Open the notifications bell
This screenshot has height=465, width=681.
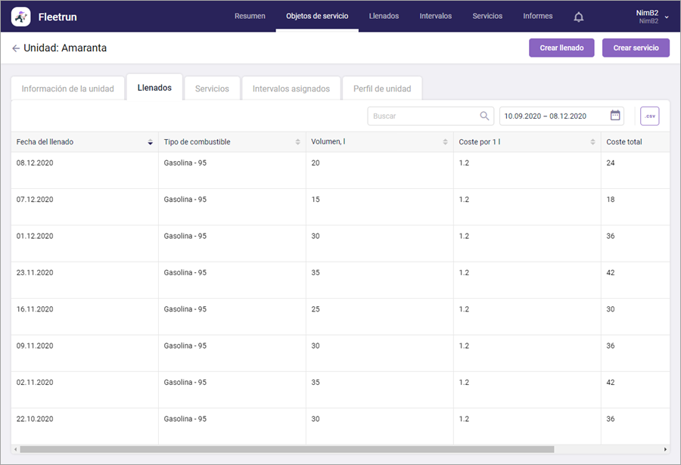pyautogui.click(x=579, y=17)
